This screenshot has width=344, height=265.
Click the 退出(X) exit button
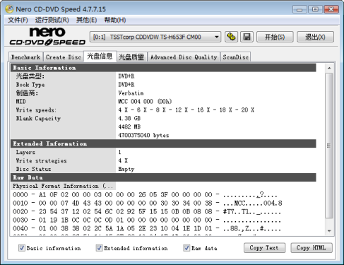[315, 37]
